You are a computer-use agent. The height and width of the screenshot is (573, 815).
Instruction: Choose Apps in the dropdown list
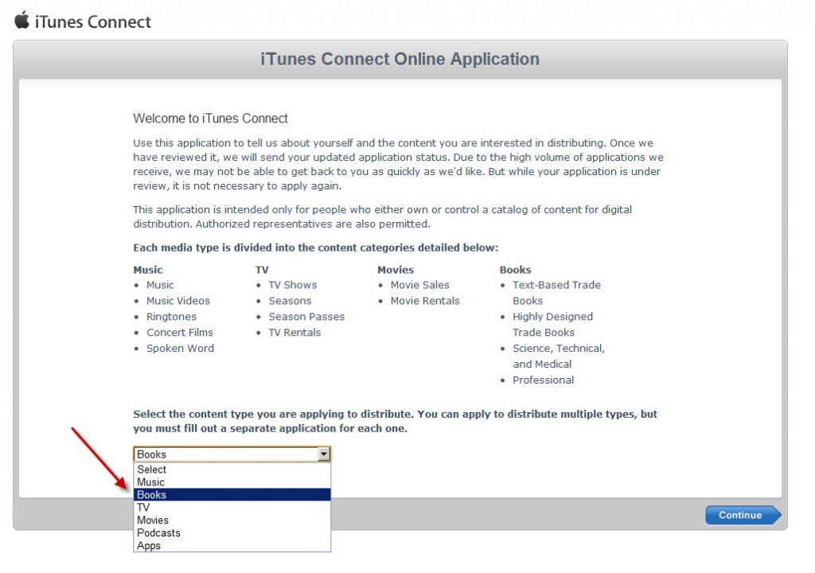232,545
